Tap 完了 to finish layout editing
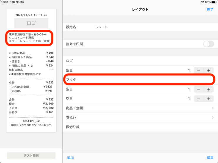Image resolution: width=218 pixels, height=163 pixels. (210, 10)
